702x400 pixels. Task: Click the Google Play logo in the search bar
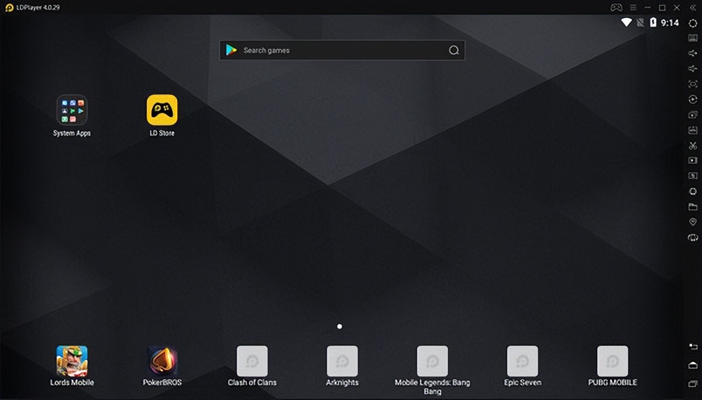pos(232,50)
